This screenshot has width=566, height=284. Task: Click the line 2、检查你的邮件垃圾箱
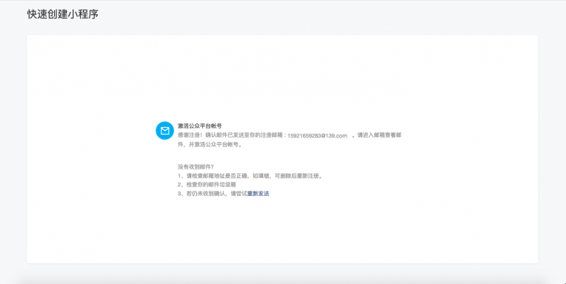tap(207, 185)
